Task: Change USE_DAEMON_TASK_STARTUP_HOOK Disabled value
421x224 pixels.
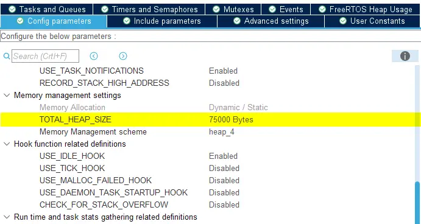Action: tap(224, 192)
